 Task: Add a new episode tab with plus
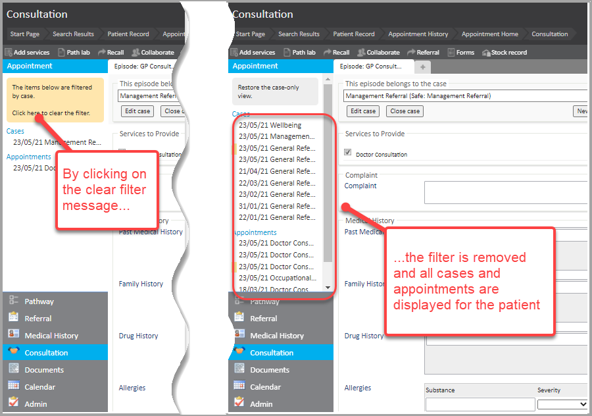click(x=422, y=66)
